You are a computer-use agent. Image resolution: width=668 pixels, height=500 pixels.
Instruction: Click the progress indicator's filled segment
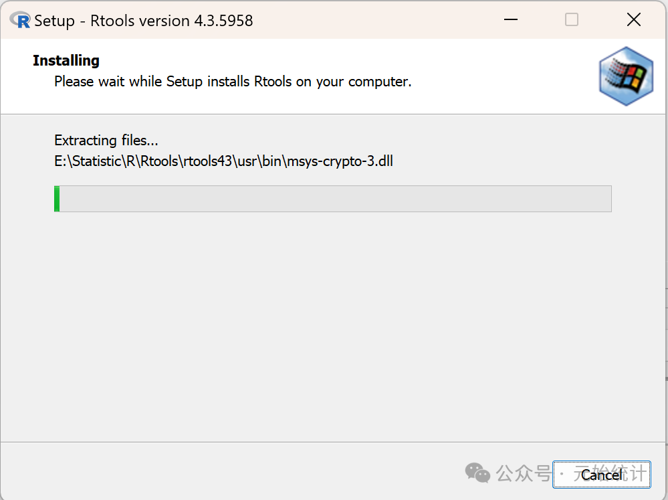coord(58,198)
